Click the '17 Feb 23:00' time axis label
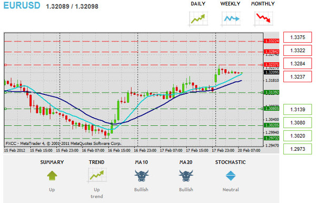 point(223,150)
